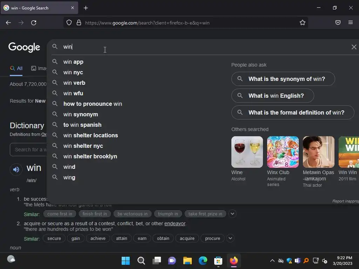The image size is (359, 269).
Task: Click the 'secure' similar word chip
Action: [54, 238]
